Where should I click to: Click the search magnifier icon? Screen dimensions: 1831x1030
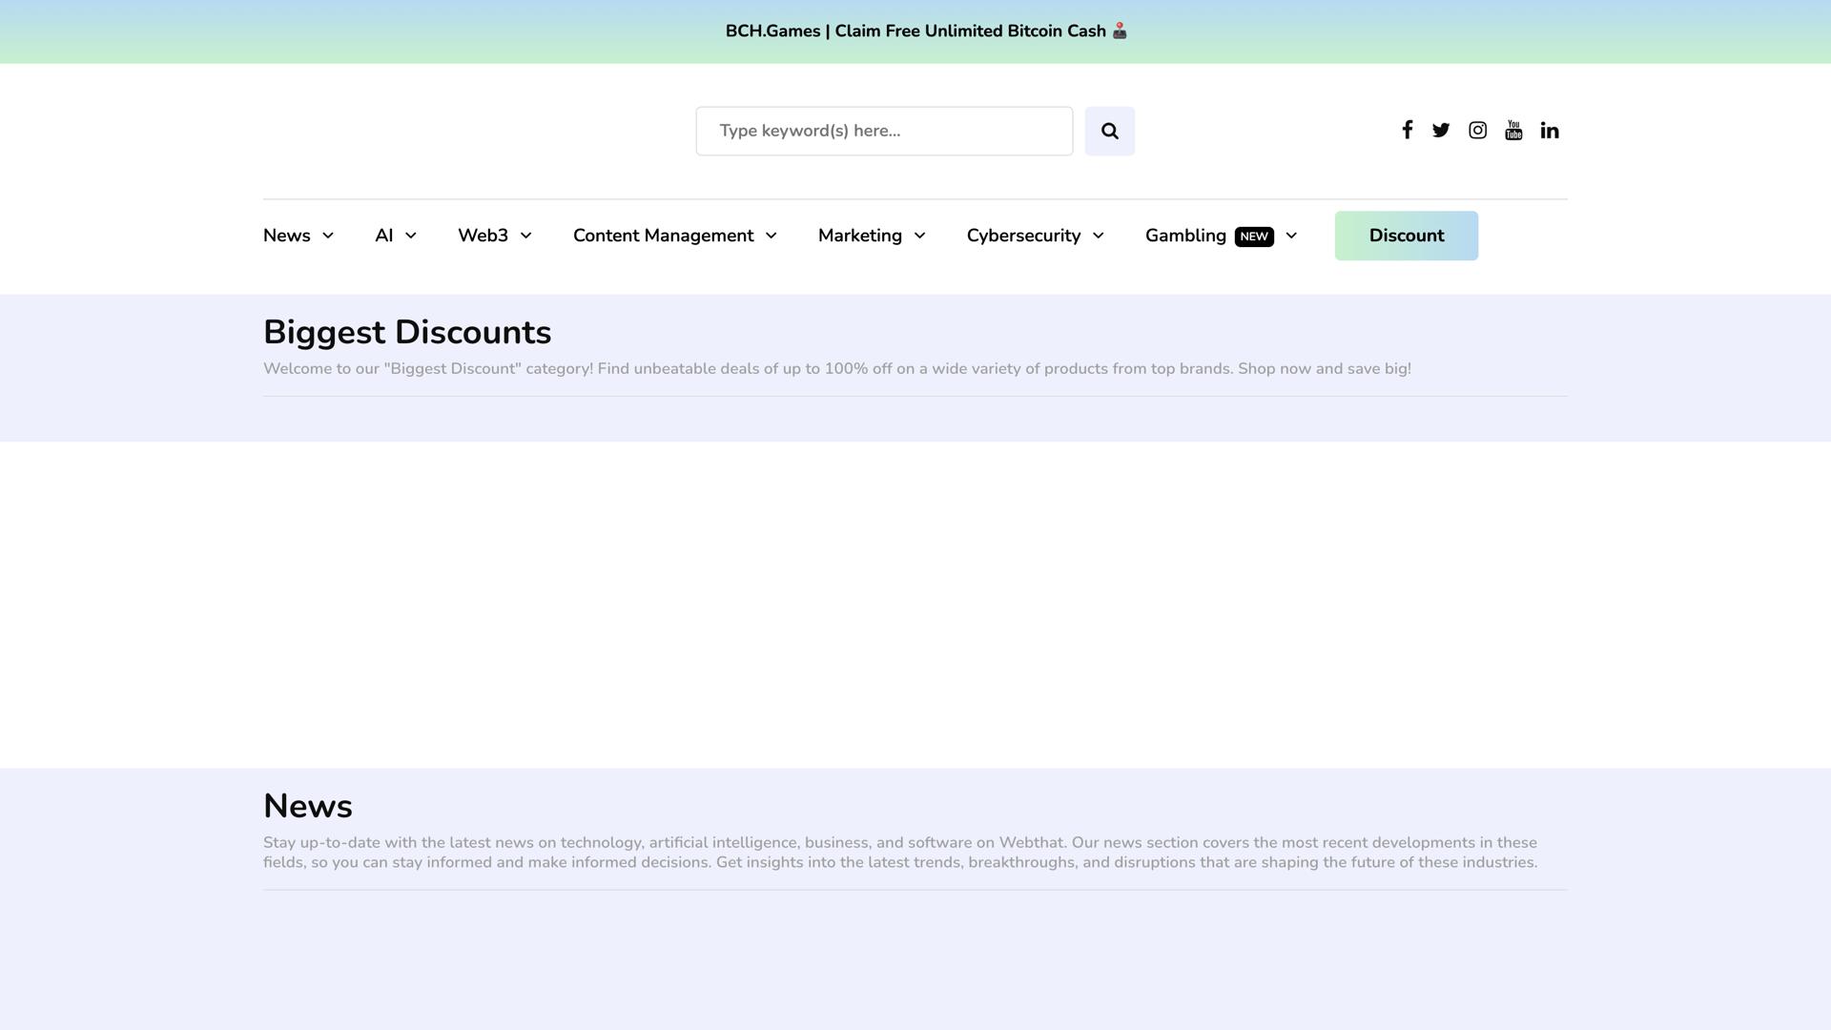(x=1109, y=131)
